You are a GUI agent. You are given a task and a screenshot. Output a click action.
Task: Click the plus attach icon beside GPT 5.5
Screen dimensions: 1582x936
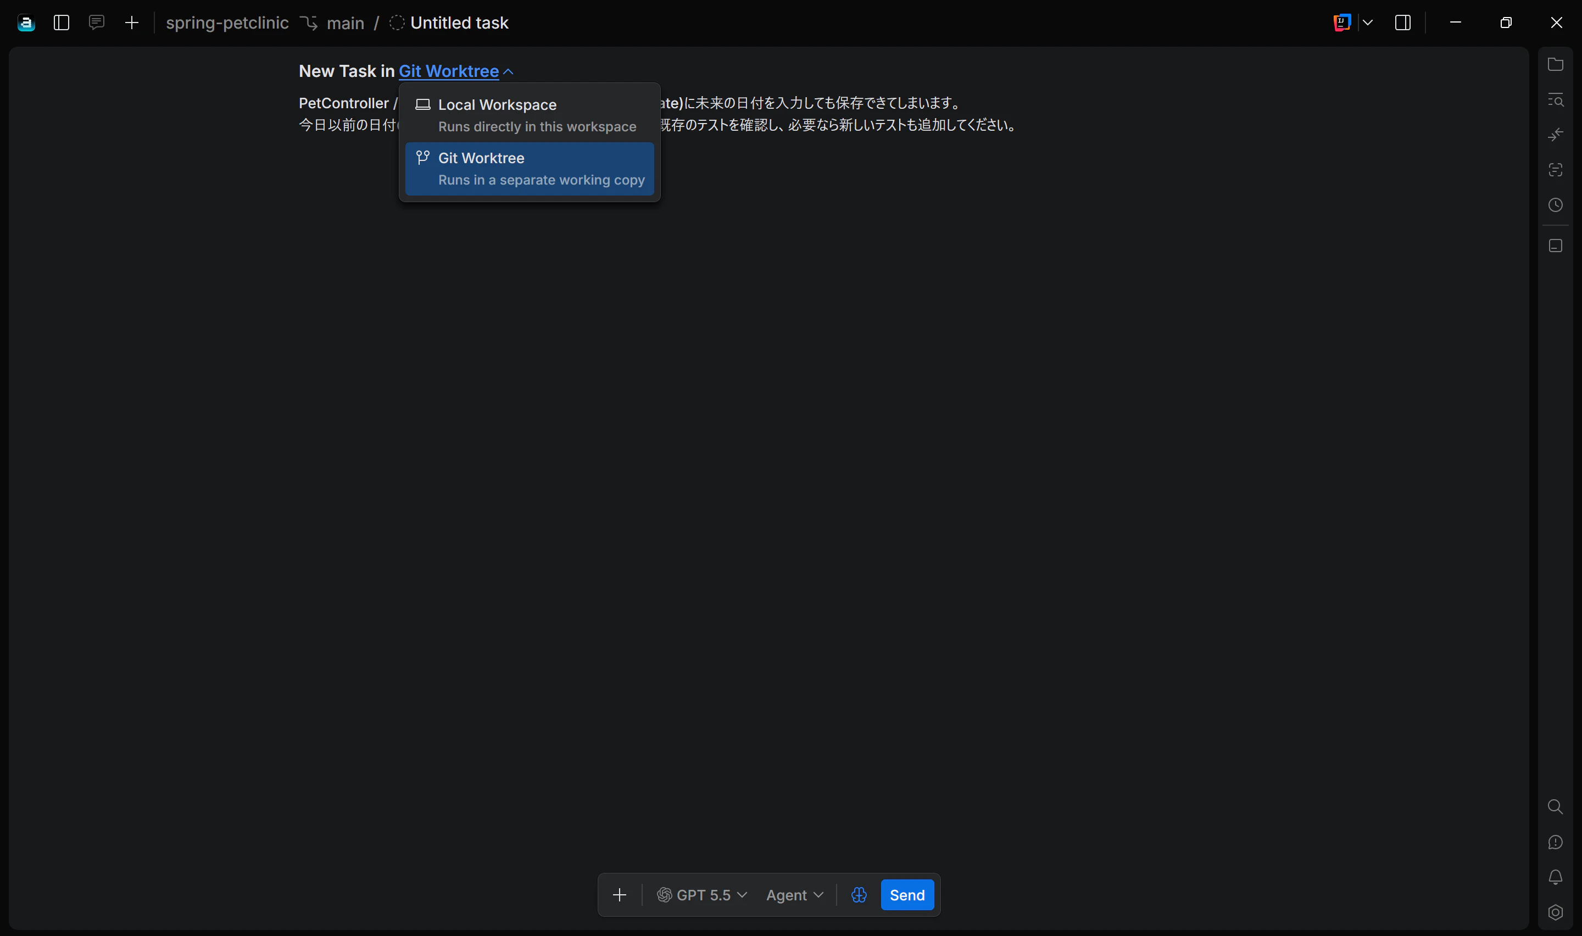pos(619,895)
